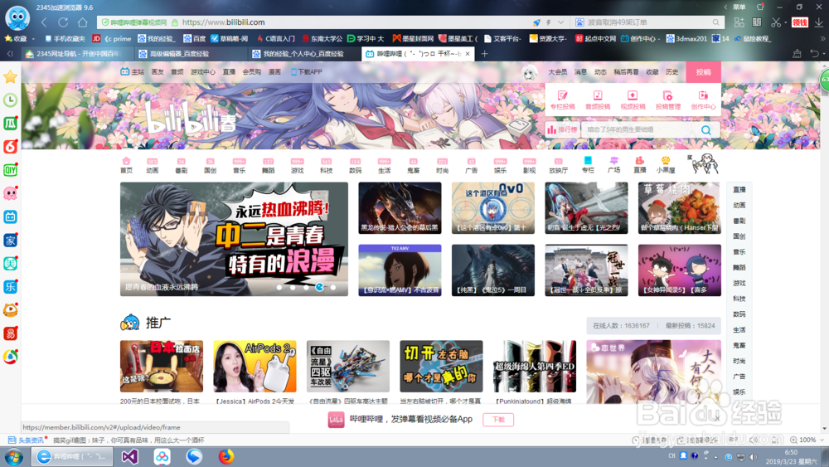
Task: Click the browser search box at top right
Action: pyautogui.click(x=647, y=22)
